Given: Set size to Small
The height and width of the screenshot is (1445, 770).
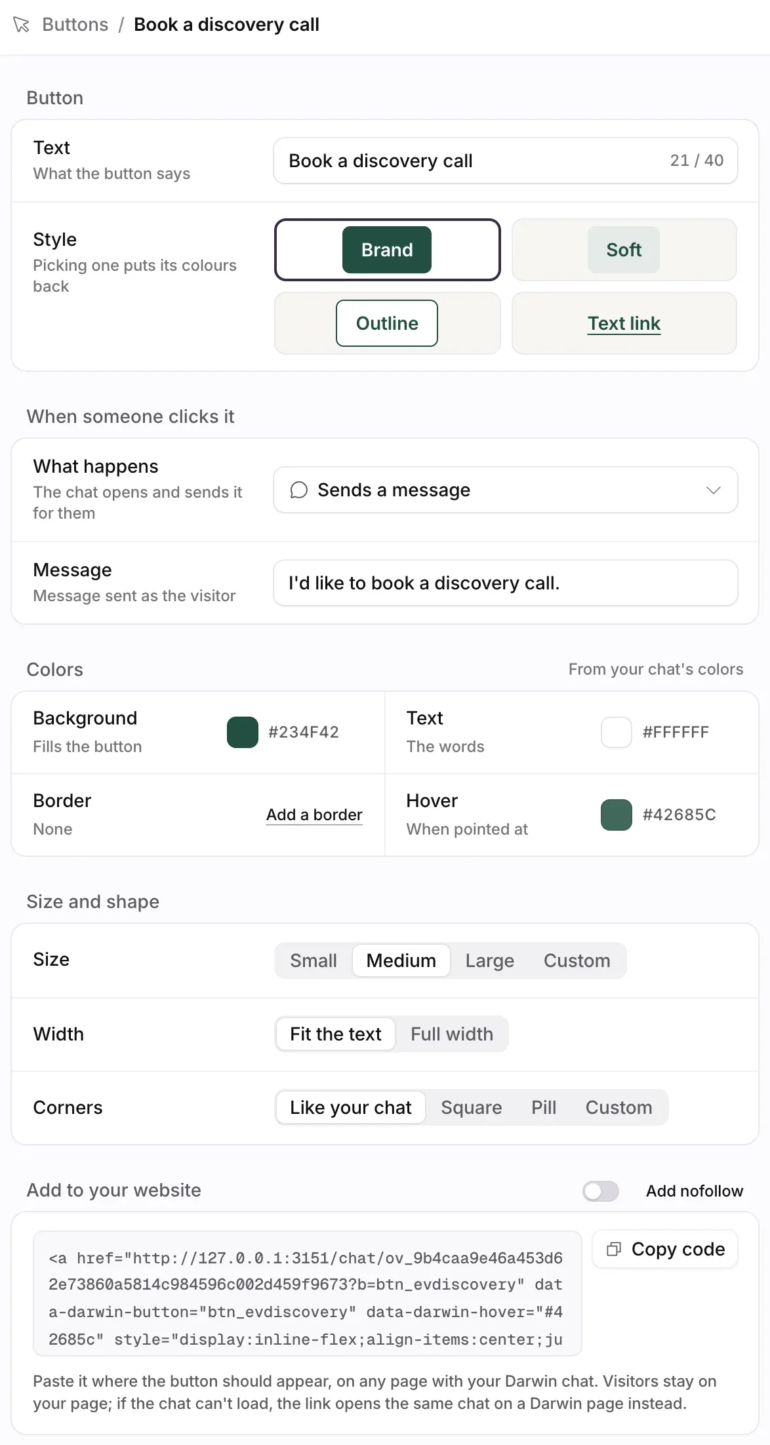Looking at the screenshot, I should pos(314,960).
